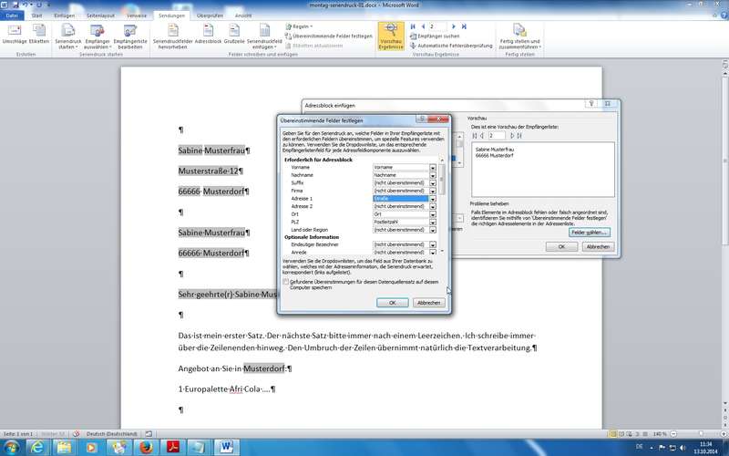Open the Ort field dropdown
The height and width of the screenshot is (456, 729).
click(x=432, y=214)
